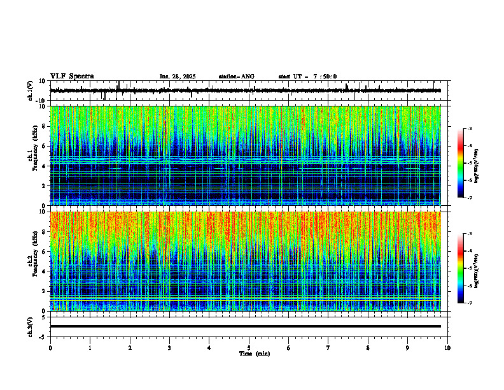This screenshot has height=390, width=504.
Task: Click the "-3" label on ch.1 colorbar
Action: [x=470, y=129]
